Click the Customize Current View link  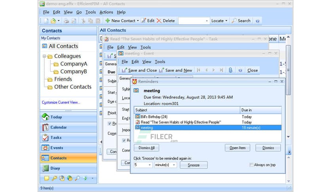[61, 102]
